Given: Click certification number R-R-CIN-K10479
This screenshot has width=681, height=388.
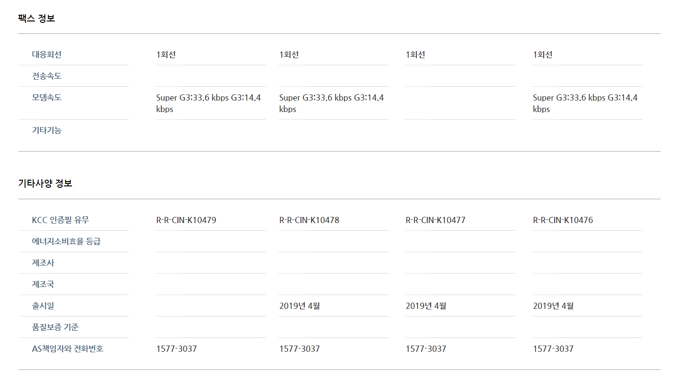Looking at the screenshot, I should (x=186, y=220).
